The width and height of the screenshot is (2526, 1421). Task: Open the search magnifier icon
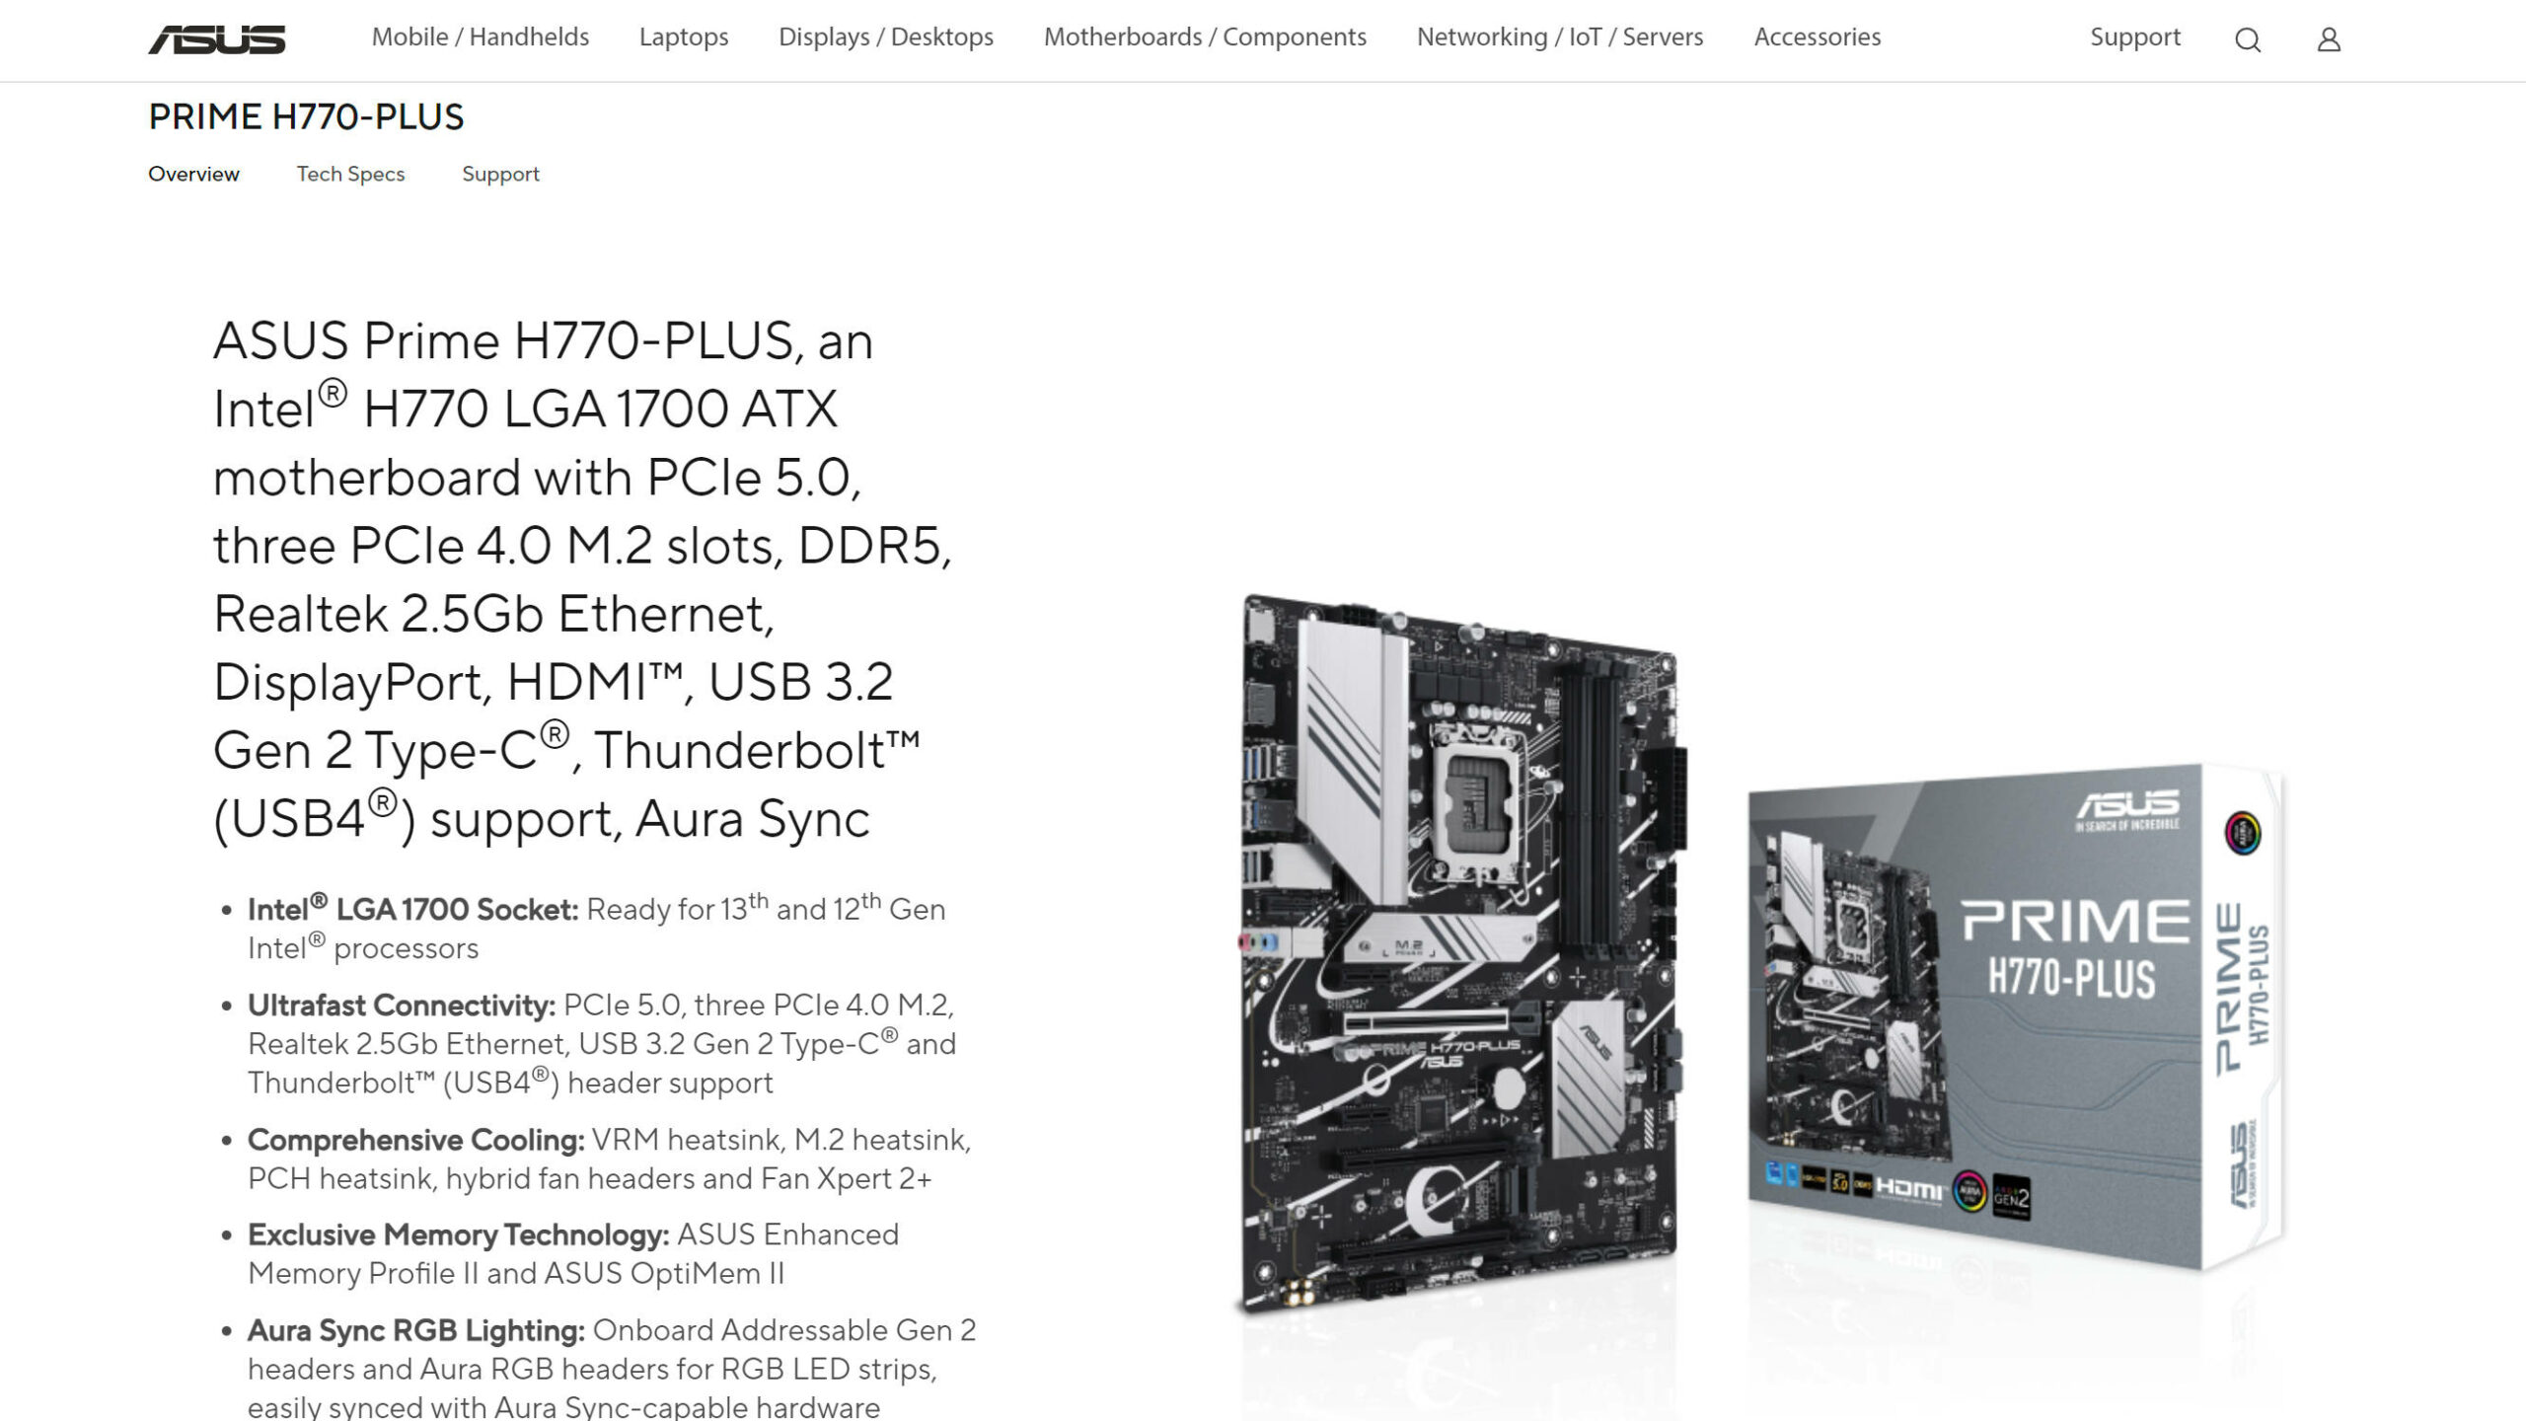[x=2248, y=39]
